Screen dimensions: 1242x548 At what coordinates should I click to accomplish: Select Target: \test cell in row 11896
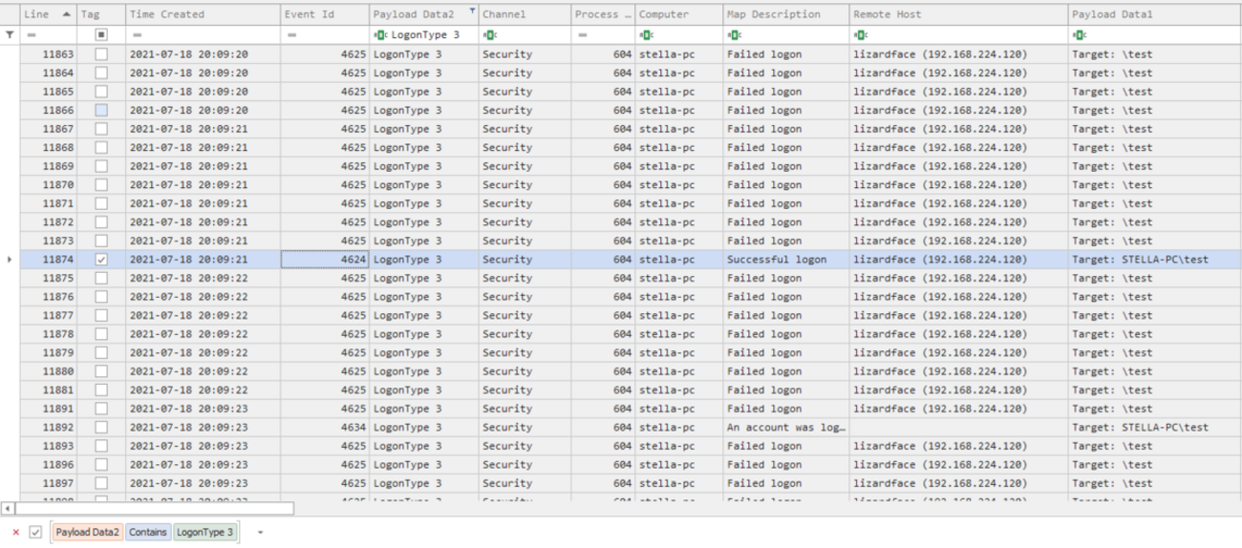[1154, 465]
